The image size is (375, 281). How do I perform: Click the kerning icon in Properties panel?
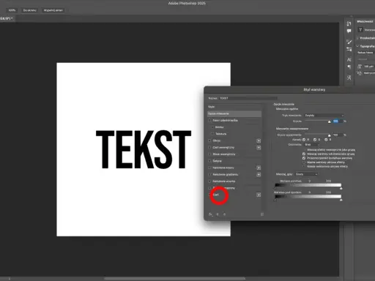tap(360, 73)
